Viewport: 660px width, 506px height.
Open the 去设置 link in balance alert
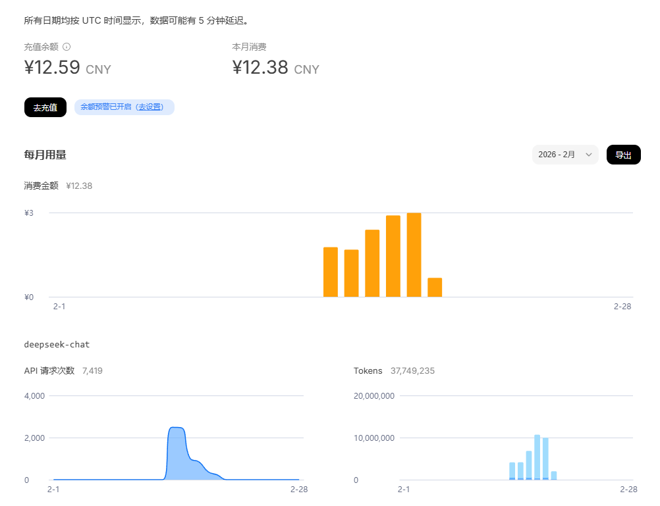pos(150,107)
